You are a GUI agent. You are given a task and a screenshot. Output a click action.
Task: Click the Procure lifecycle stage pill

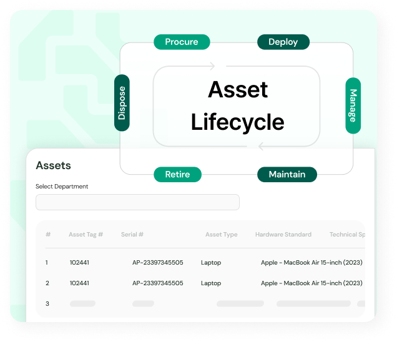pos(182,42)
